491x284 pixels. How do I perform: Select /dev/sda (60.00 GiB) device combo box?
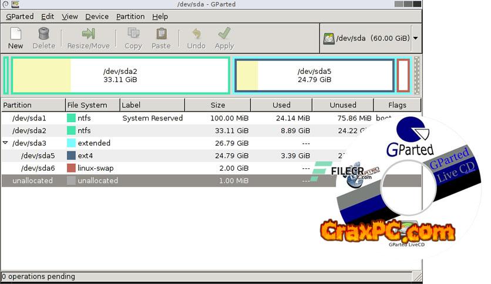pyautogui.click(x=371, y=38)
